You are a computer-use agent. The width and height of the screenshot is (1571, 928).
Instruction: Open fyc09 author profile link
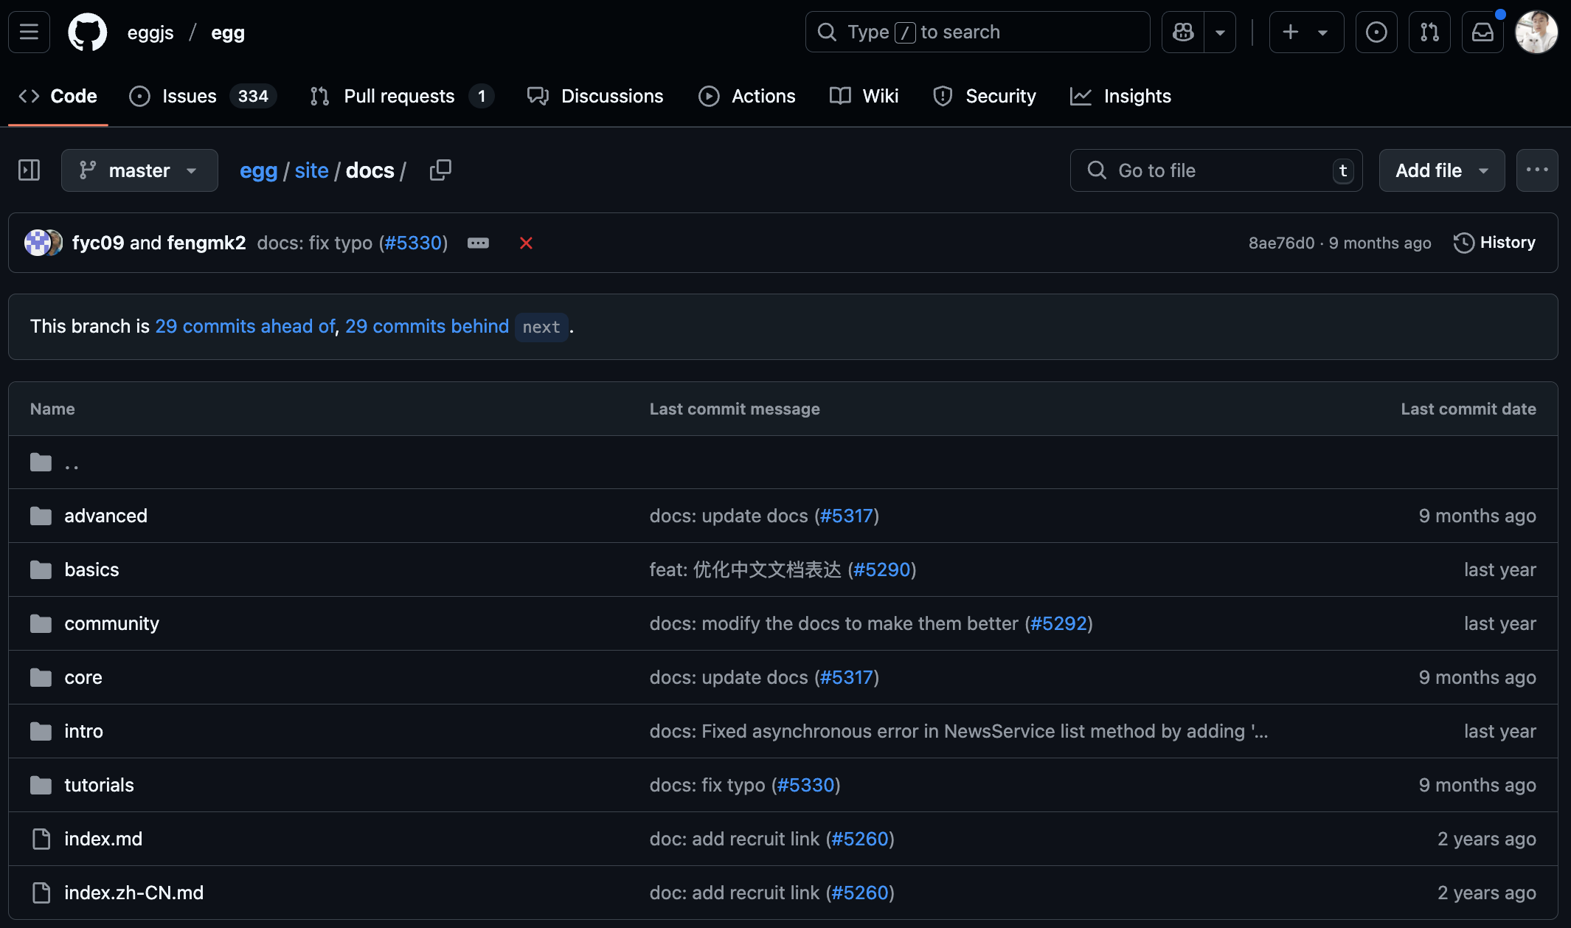(x=98, y=243)
